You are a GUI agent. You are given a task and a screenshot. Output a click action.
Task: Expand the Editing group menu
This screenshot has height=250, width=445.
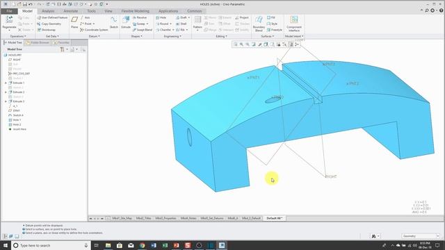pyautogui.click(x=221, y=36)
